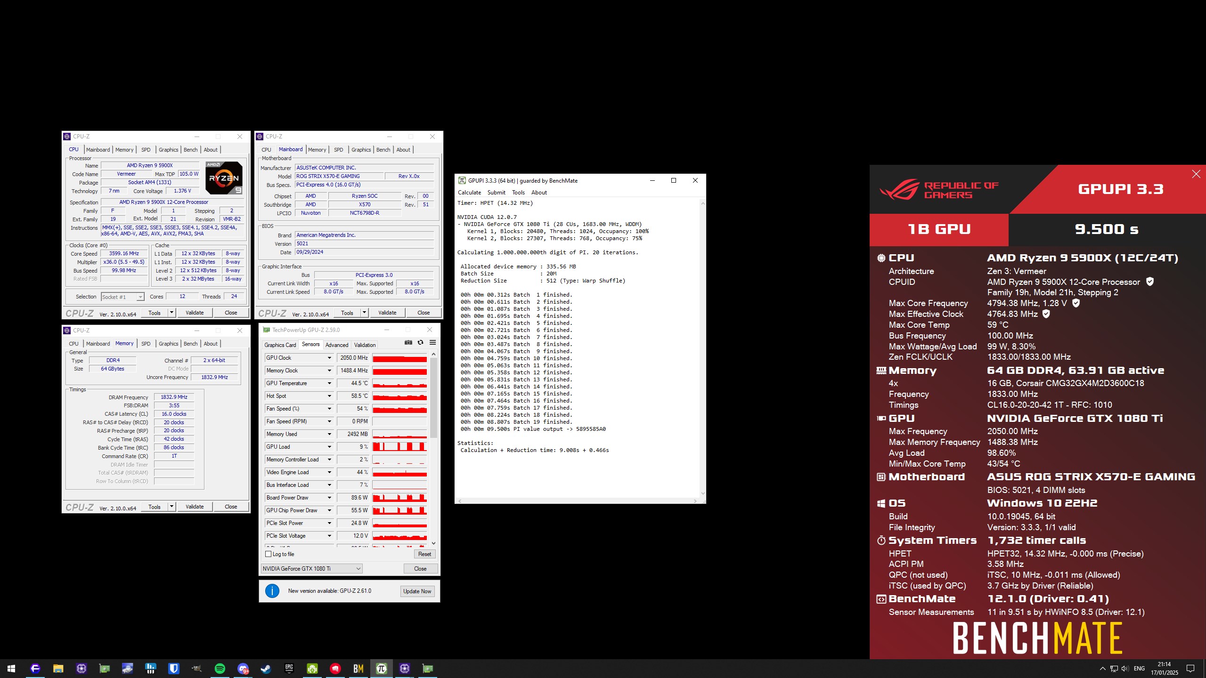Expand the Memory Clock sensor dropdown
The height and width of the screenshot is (678, 1206).
pos(329,371)
